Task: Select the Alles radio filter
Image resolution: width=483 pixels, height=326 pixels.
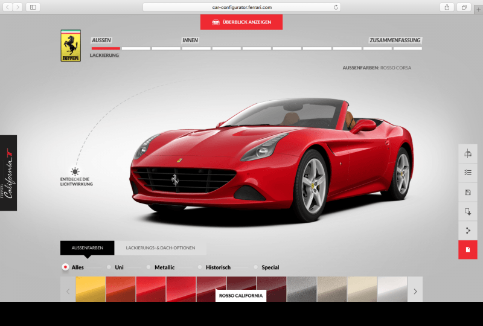Action: 65,267
